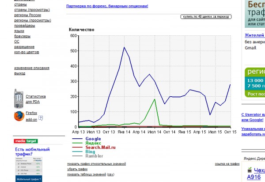Click the Яндекс peak on chart
The width and height of the screenshot is (265, 182).
point(155,99)
